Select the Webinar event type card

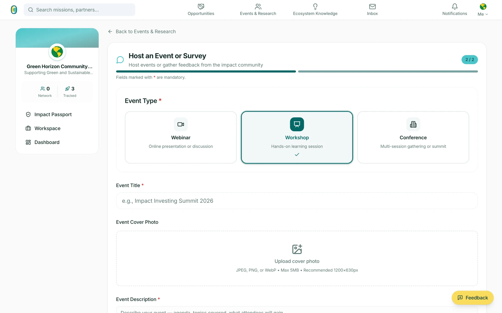coord(181,137)
